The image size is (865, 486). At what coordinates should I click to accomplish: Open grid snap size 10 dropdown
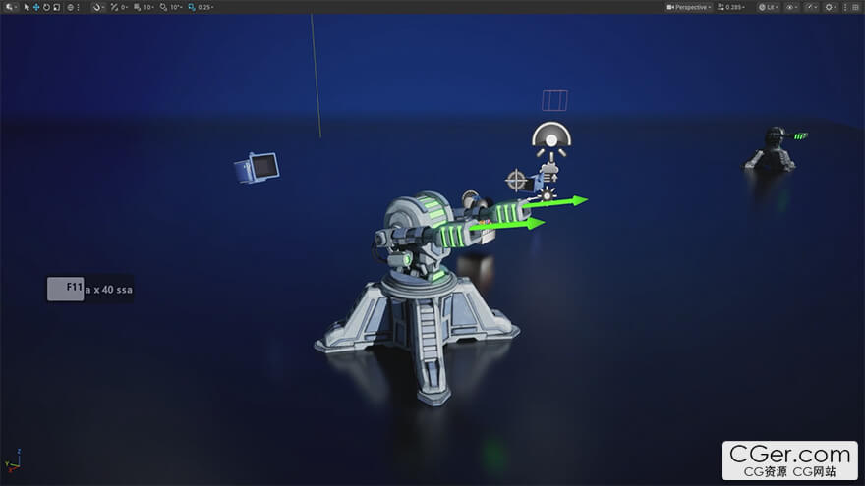coord(147,7)
